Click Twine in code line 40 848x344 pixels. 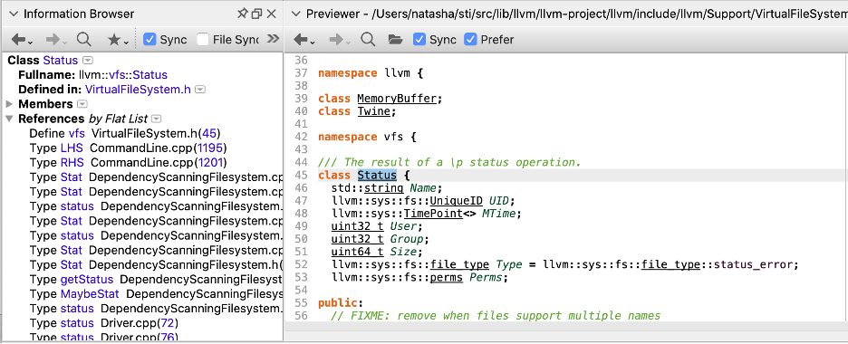coord(373,111)
